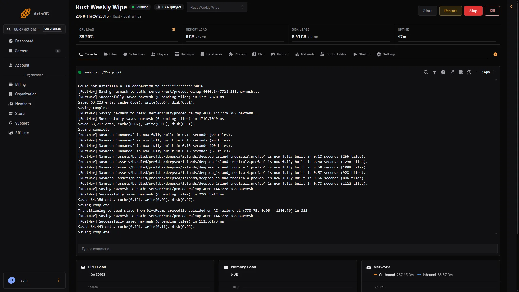
Task: Open console history icon
Action: tap(469, 72)
